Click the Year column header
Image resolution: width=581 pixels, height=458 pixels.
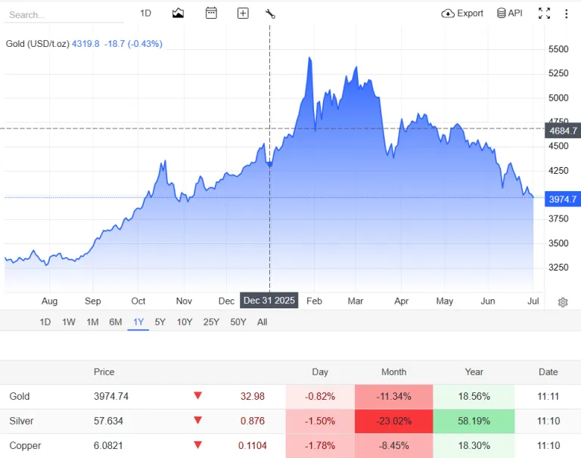474,372
